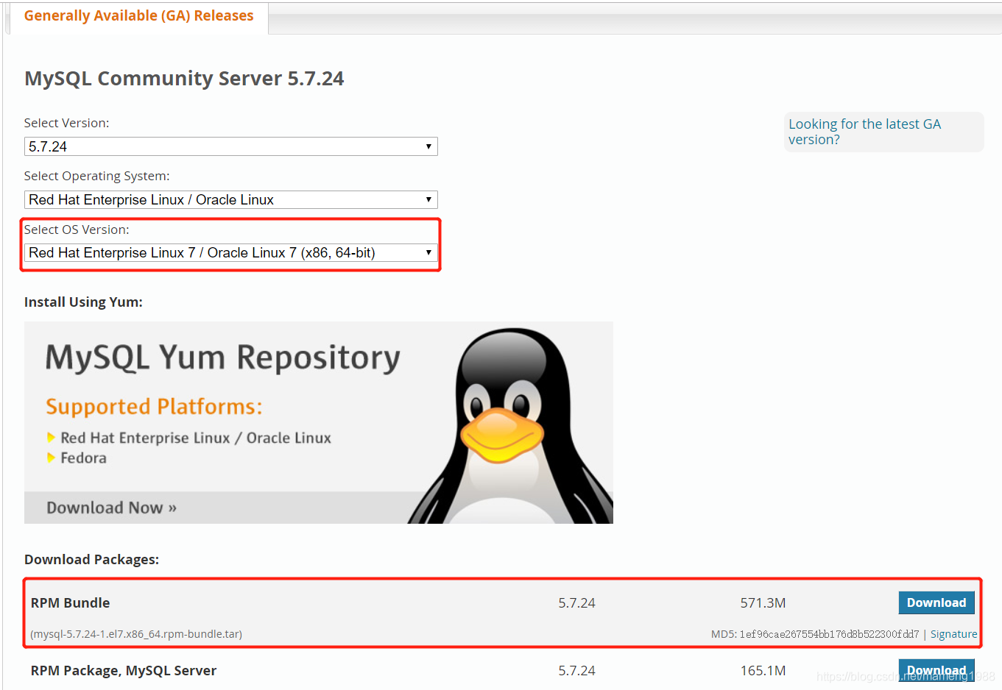Click the RPM Bundle size 571.3M

pos(763,603)
